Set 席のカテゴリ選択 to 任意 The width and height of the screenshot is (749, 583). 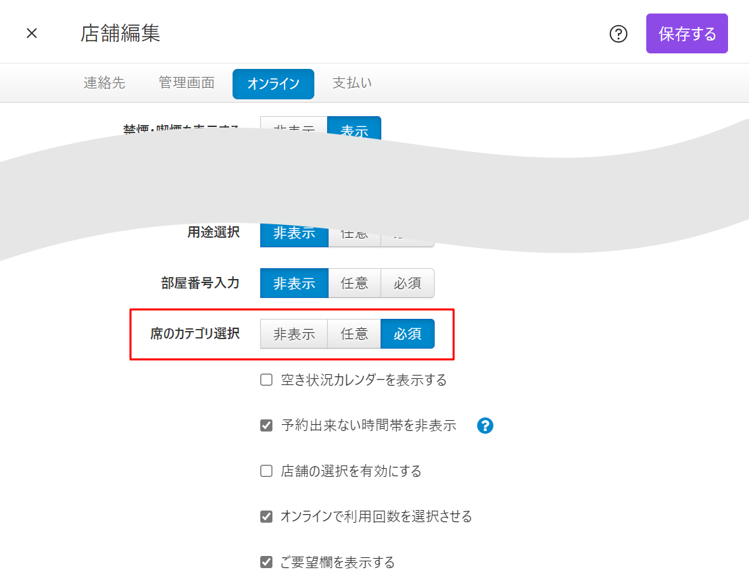354,334
